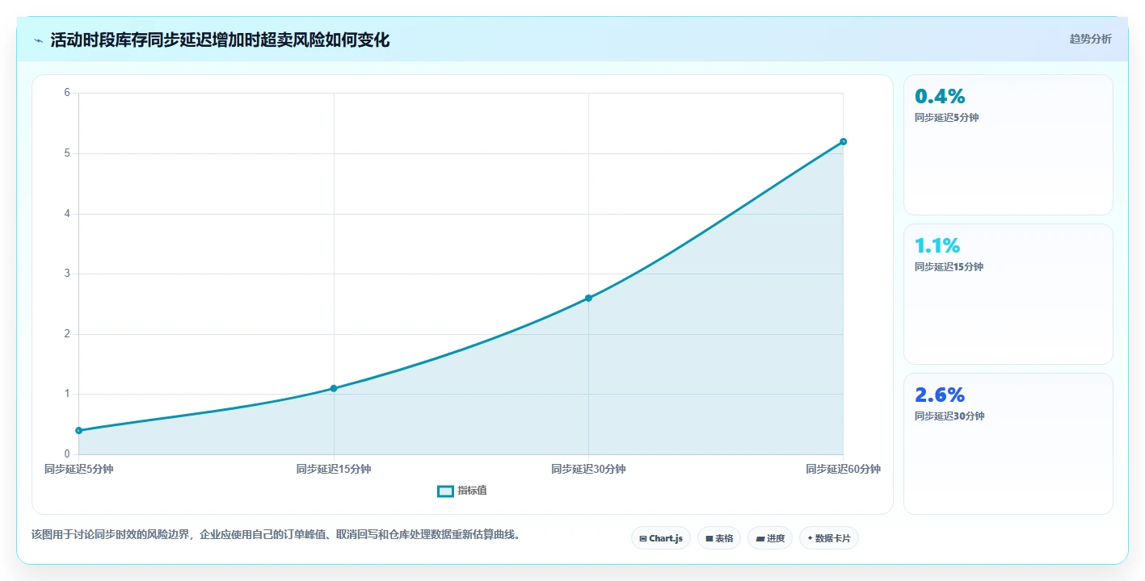Select the 表格 tag chip
Image resolution: width=1145 pixels, height=581 pixels.
[x=718, y=538]
